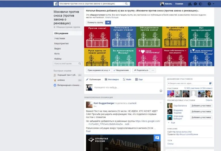
Task: Open notifications globe icon in header
Action: [200, 4]
